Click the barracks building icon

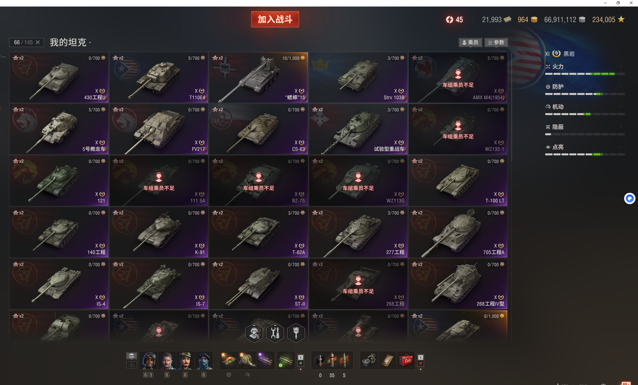(x=131, y=356)
